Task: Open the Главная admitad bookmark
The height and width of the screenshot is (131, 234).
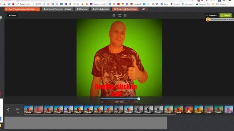Action: [x=98, y=4]
